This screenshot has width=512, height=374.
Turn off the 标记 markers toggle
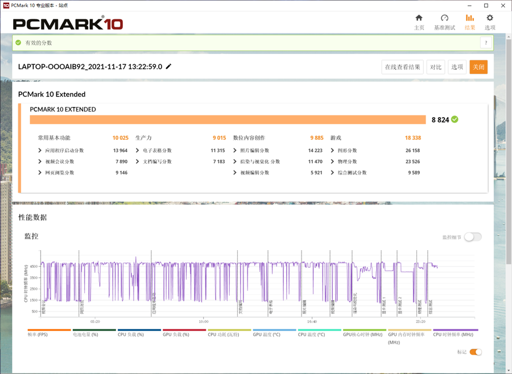click(x=476, y=352)
